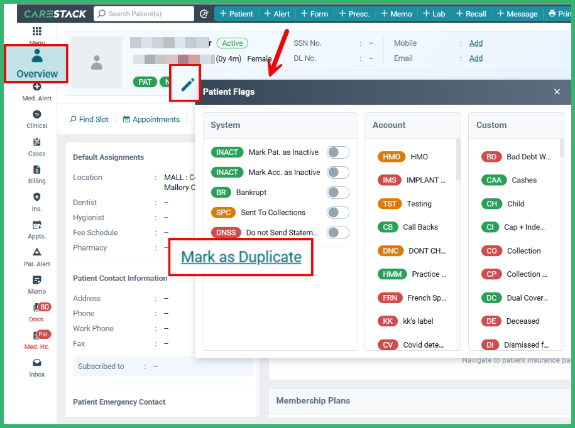Open the Clinical section from the sidebar
This screenshot has width=575, height=428.
click(36, 119)
